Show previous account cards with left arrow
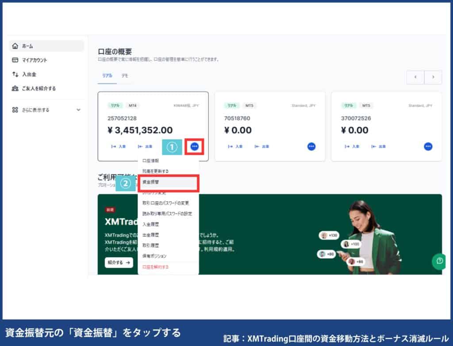 [x=415, y=77]
